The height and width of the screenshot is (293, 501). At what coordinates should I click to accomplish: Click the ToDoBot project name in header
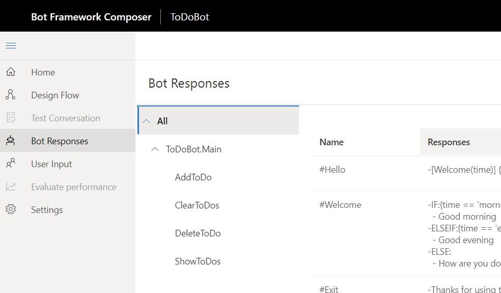pyautogui.click(x=190, y=17)
